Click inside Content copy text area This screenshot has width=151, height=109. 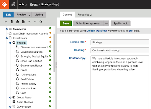point(120,82)
